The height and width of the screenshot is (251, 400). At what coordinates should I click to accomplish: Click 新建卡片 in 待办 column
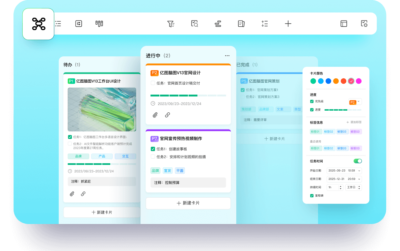(102, 212)
